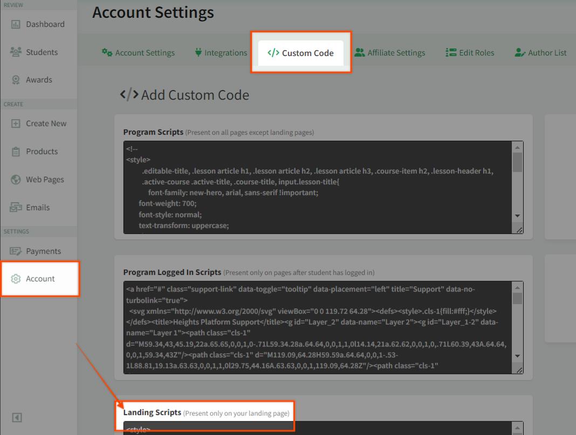Screen dimensions: 576x435
Task: Click the Products clipboard icon
Action: (16, 151)
